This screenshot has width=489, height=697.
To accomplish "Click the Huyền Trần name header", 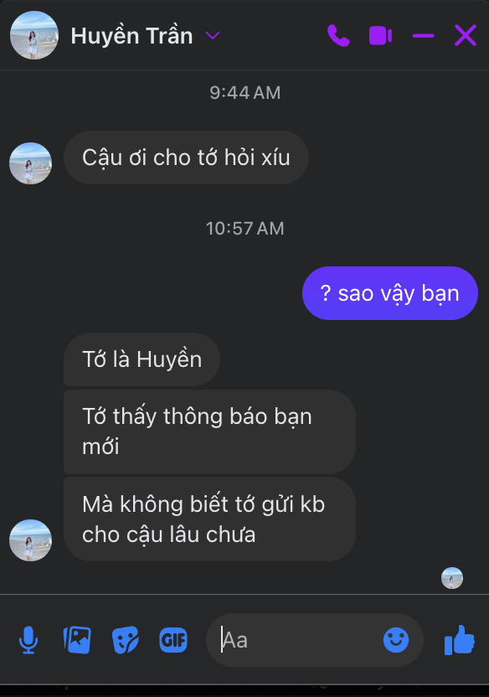I will [x=132, y=35].
